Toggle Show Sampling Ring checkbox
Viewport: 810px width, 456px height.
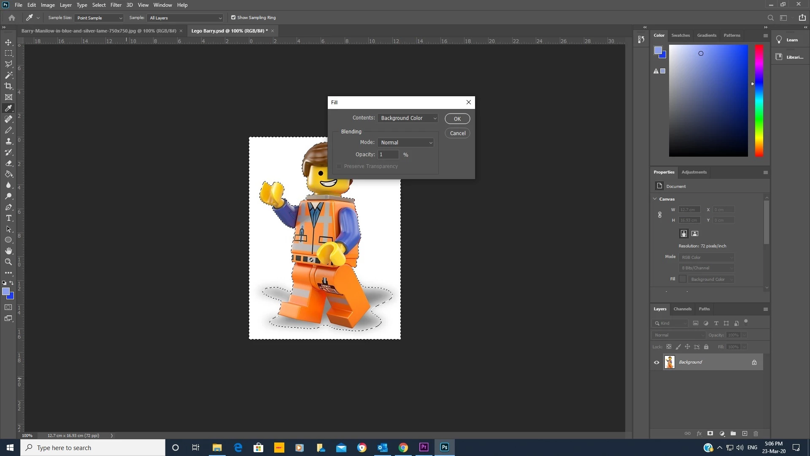(233, 18)
